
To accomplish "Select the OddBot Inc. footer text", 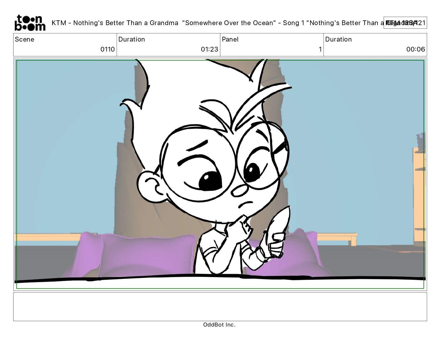I will [x=219, y=325].
